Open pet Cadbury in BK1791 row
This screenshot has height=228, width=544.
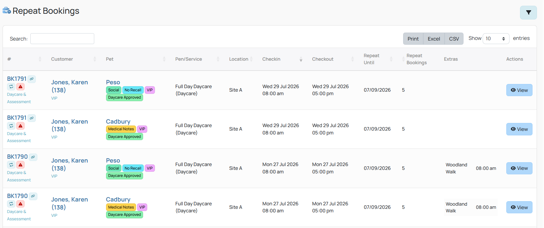(118, 121)
